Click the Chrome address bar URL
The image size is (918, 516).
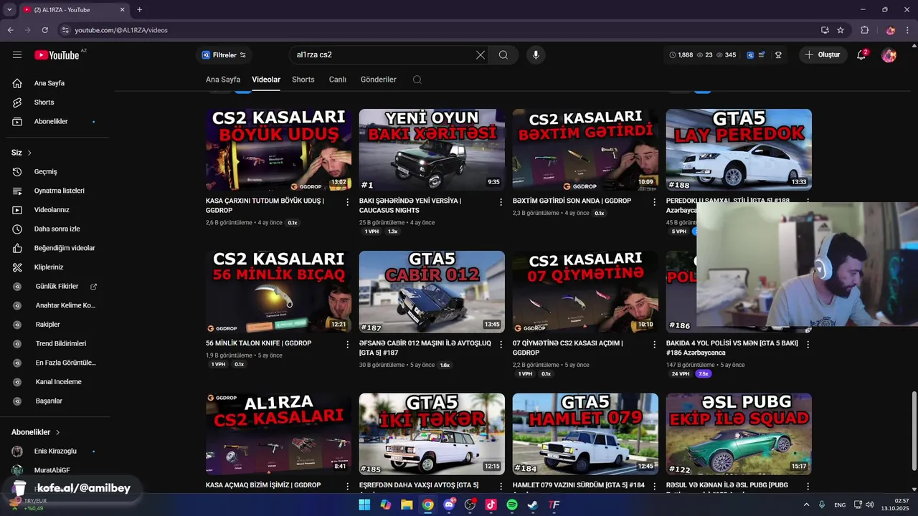121,30
